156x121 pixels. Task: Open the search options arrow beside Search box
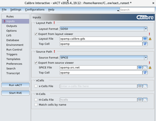118,11
